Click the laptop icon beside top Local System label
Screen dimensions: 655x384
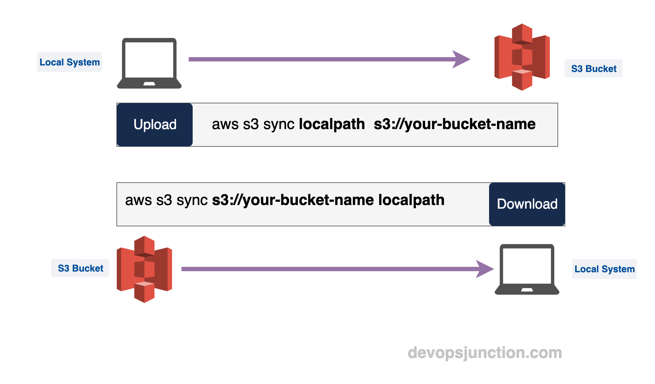(x=149, y=63)
